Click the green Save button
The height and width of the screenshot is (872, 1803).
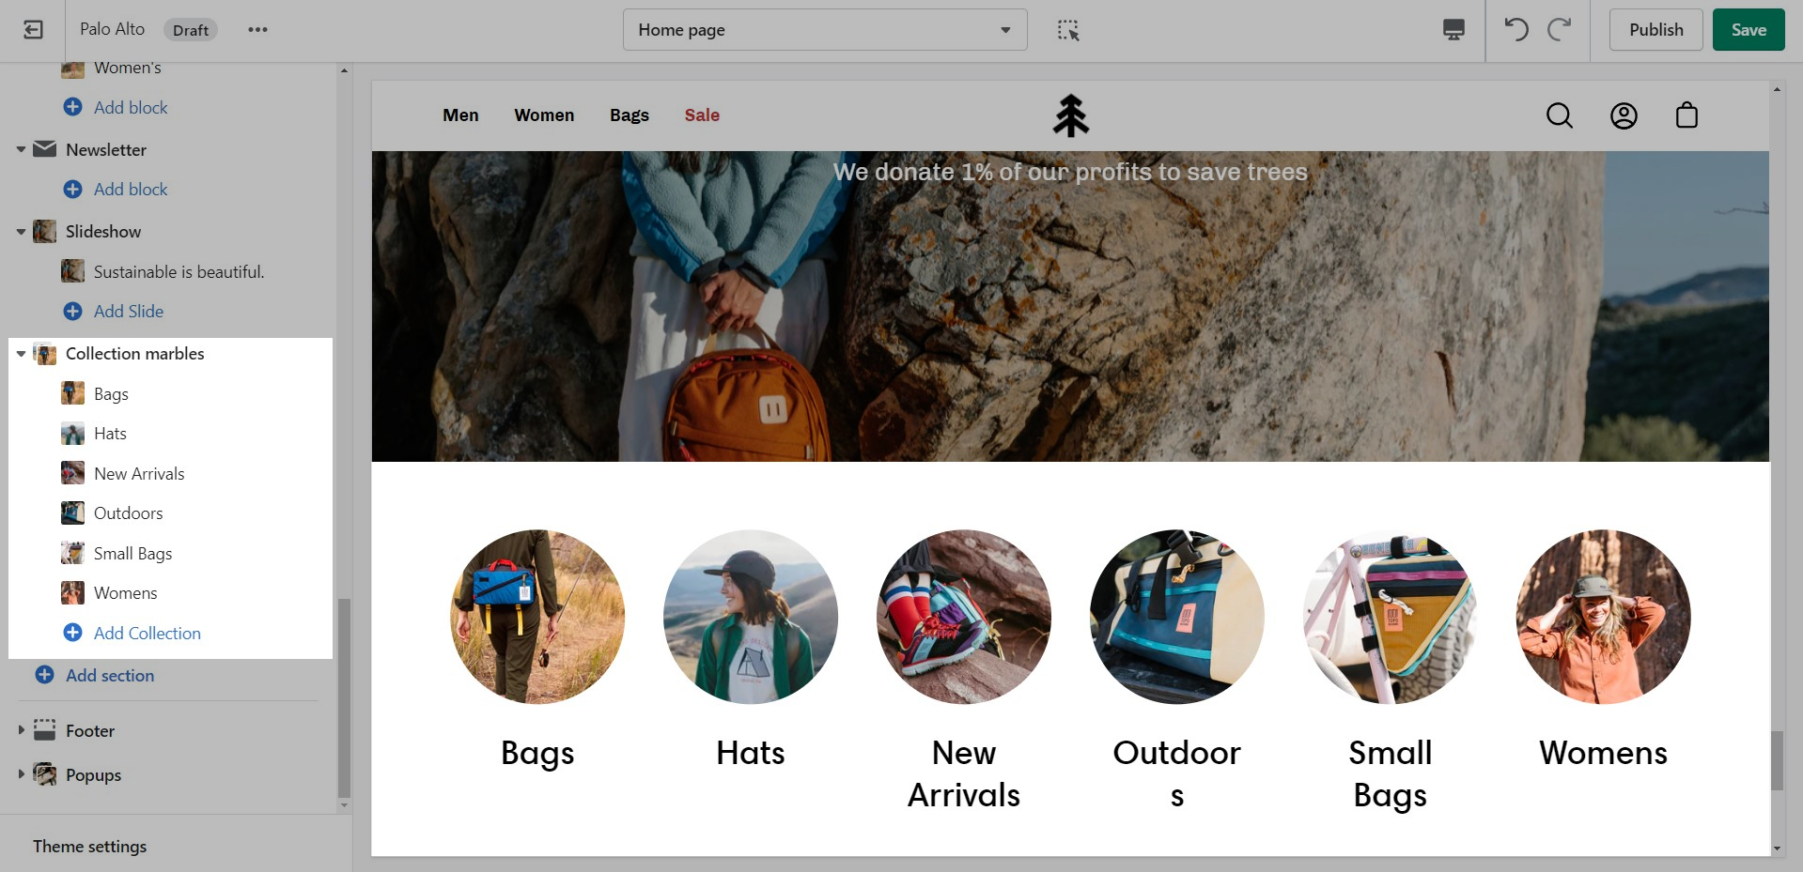coord(1748,30)
